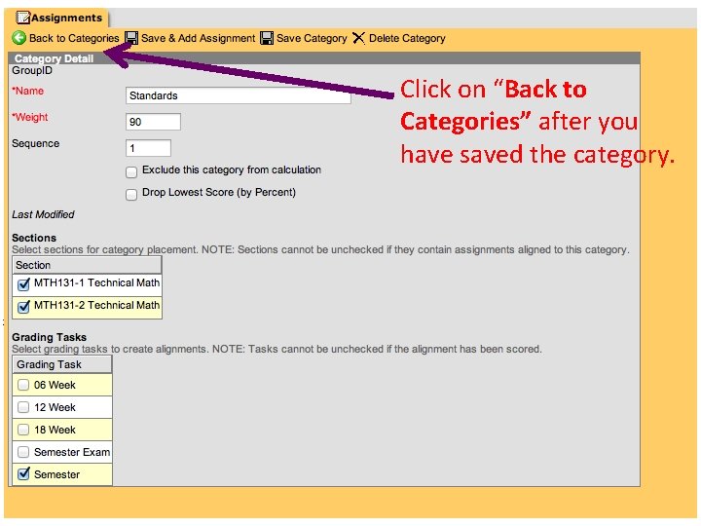Check the Semester Exam grading task
Screen dimensions: 701x526
23,452
